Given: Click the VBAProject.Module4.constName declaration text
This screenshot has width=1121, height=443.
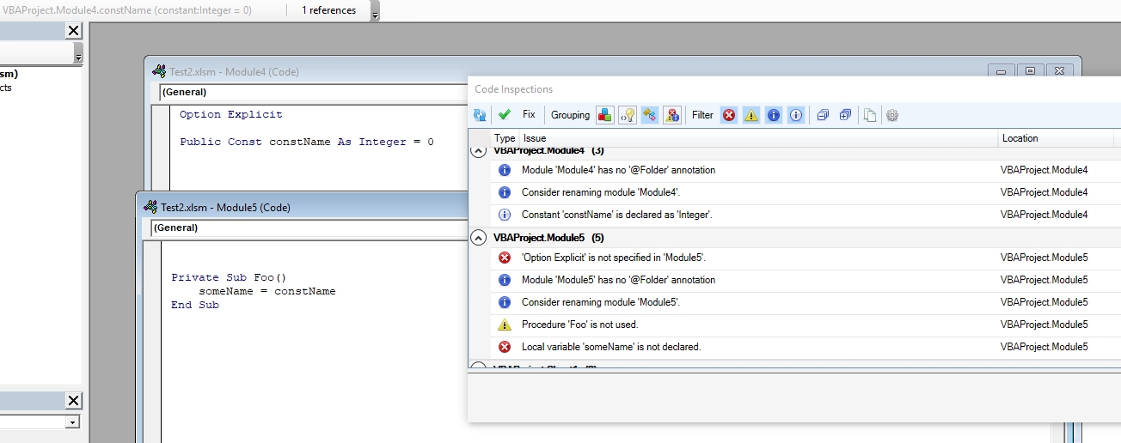Looking at the screenshot, I should click(127, 10).
